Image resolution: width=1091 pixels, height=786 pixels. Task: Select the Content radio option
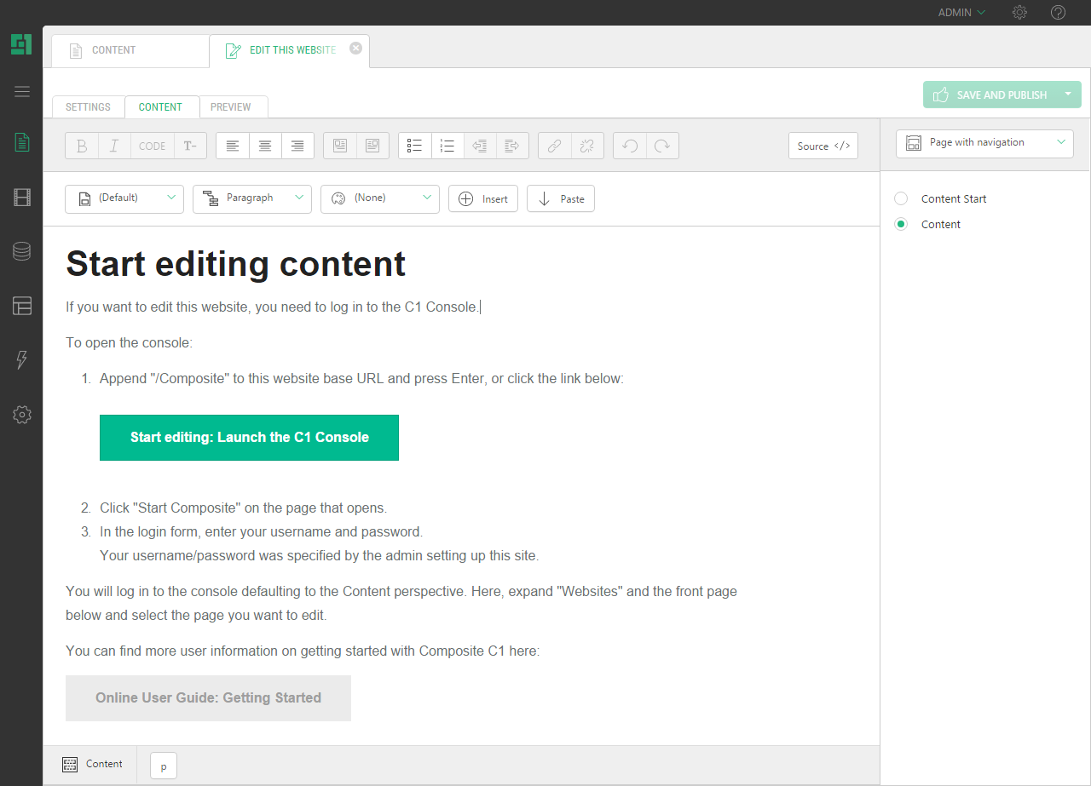(x=901, y=223)
